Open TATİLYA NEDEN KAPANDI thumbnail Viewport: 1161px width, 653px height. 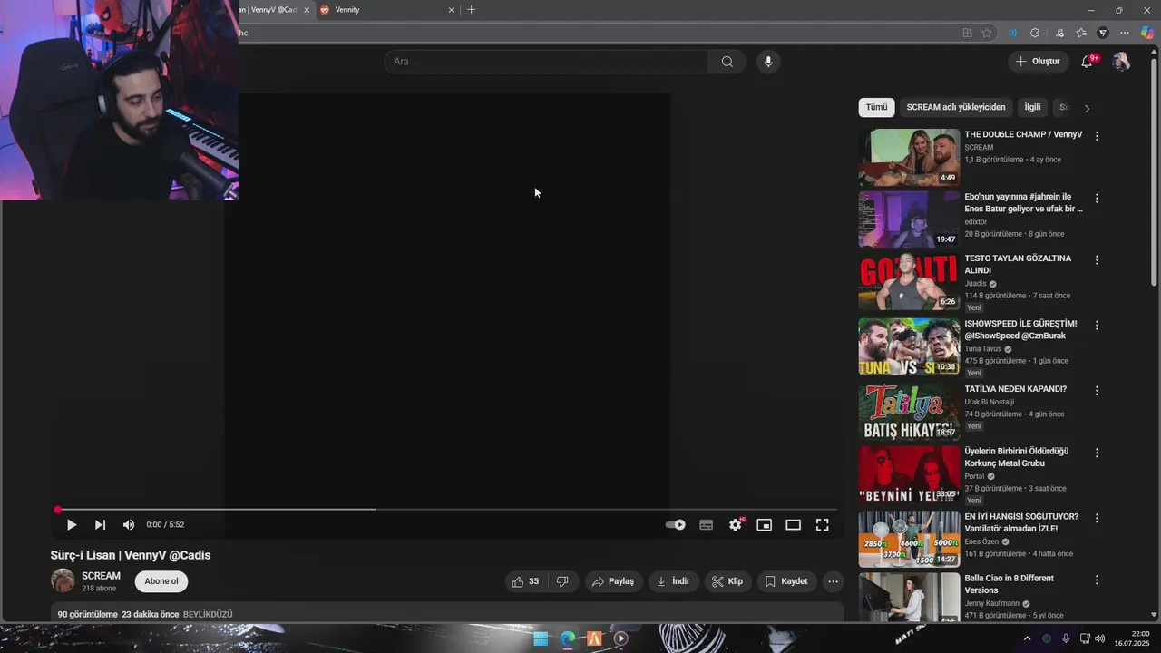pyautogui.click(x=909, y=412)
